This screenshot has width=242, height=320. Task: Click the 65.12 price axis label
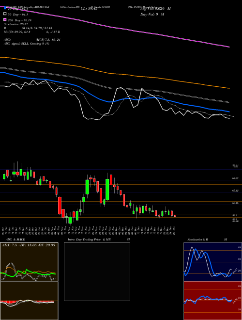(235, 191)
